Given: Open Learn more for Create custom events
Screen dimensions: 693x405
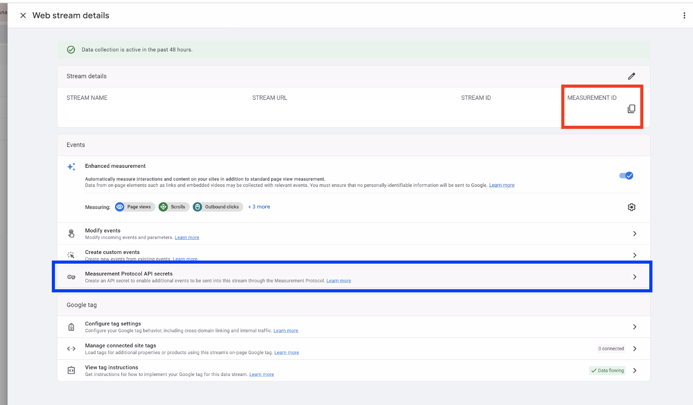Looking at the screenshot, I should [x=185, y=259].
